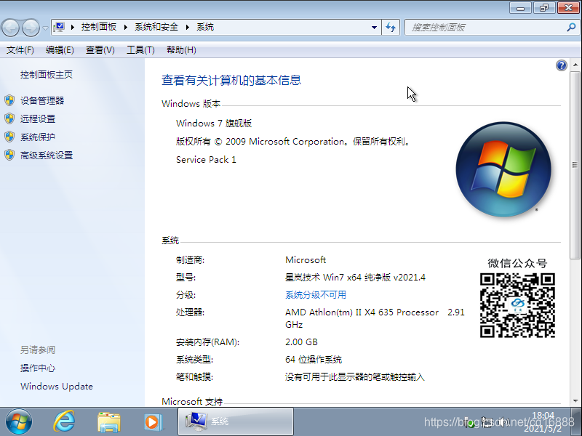
Task: Expand the arrow after 系统和安全 breadcrumb
Action: [x=188, y=27]
